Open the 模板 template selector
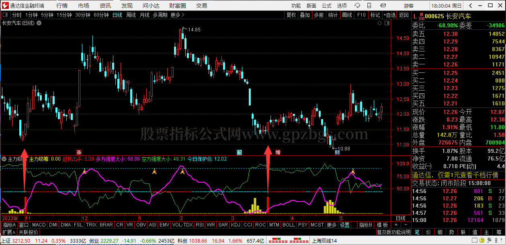Viewport: 506px width, 245px height. [382, 225]
